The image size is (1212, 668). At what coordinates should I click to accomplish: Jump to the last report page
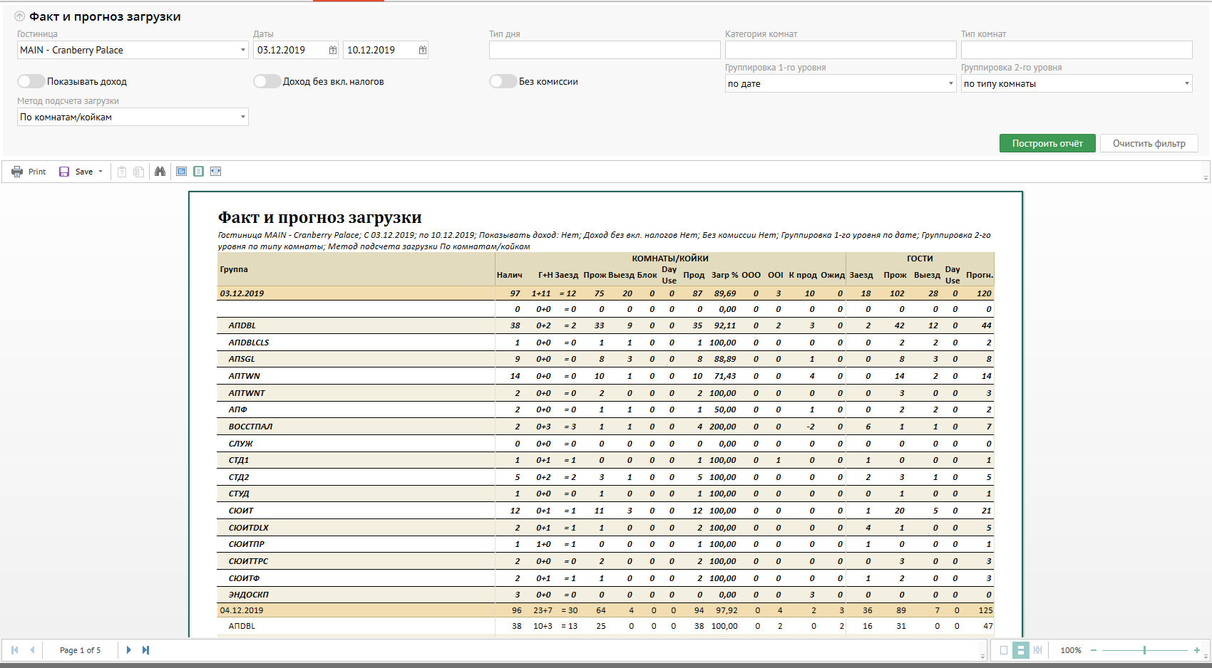[145, 650]
